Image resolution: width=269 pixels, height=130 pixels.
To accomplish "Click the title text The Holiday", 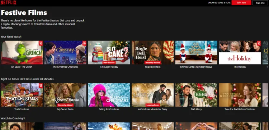I will point(240,67).
